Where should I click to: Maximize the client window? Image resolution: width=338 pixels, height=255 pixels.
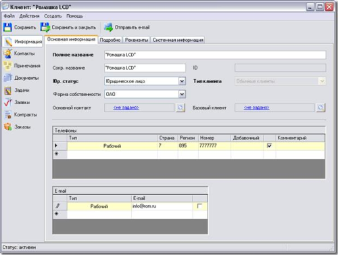pyautogui.click(x=320, y=7)
